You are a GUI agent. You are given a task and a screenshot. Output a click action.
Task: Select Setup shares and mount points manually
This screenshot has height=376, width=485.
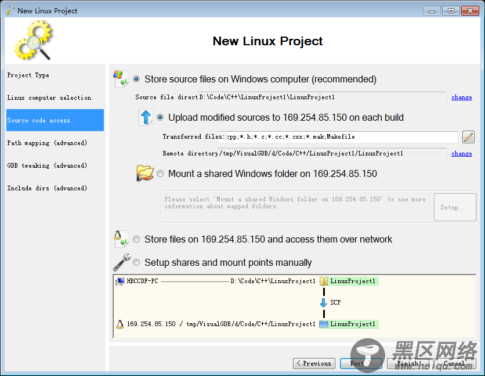point(136,262)
